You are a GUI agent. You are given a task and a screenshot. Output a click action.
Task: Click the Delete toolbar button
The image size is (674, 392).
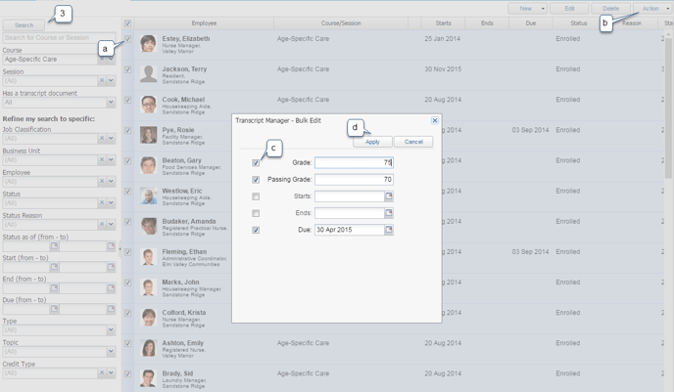(x=611, y=9)
